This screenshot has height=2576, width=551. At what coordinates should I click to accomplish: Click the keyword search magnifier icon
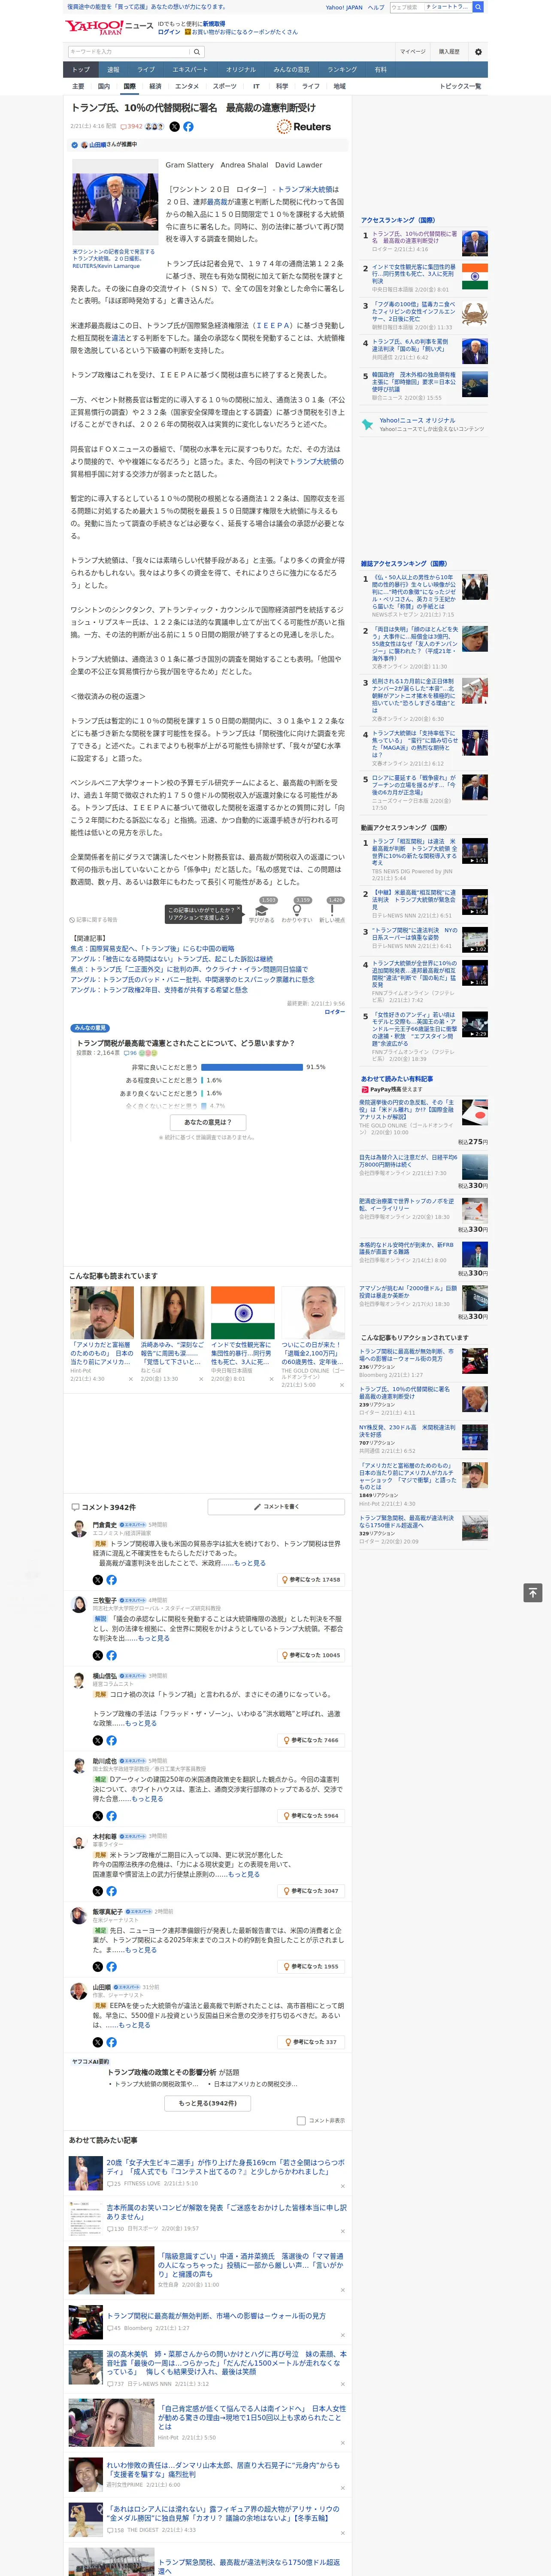click(x=197, y=52)
